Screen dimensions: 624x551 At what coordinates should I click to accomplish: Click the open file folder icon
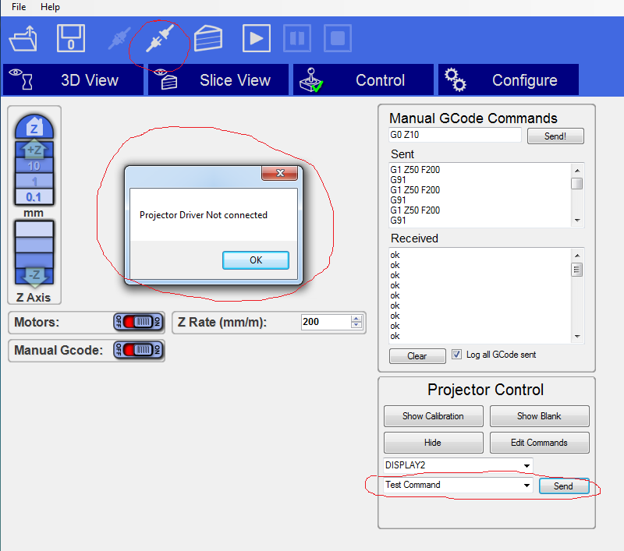(23, 37)
